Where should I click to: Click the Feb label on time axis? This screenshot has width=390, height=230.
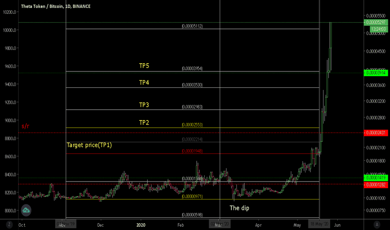pos(181,225)
